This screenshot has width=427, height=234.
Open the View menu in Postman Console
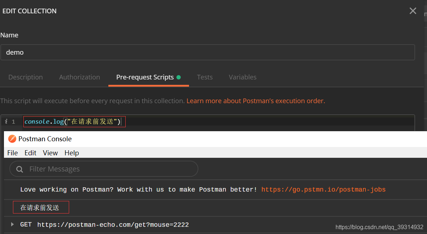tap(50, 153)
